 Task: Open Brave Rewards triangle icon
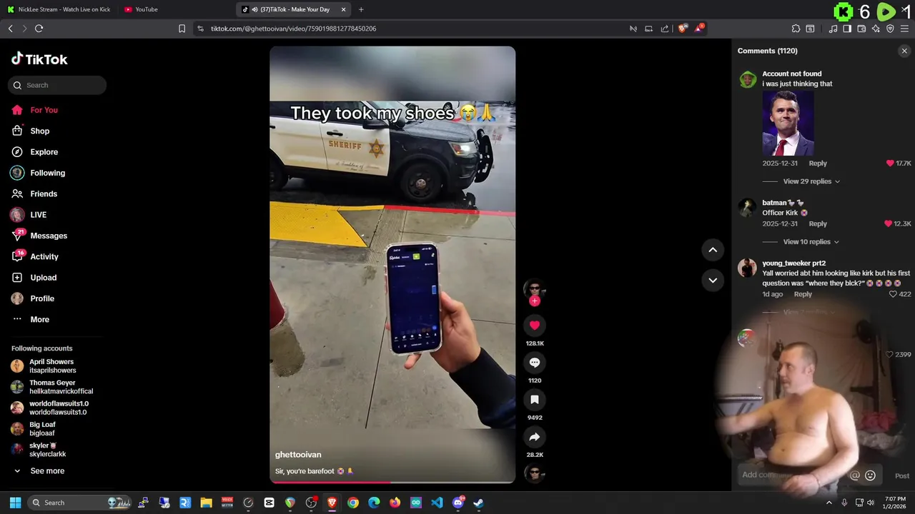pyautogui.click(x=699, y=29)
